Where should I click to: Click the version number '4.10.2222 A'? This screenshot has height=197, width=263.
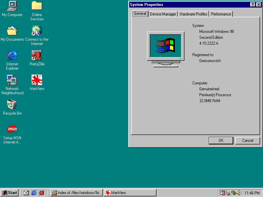209,43
